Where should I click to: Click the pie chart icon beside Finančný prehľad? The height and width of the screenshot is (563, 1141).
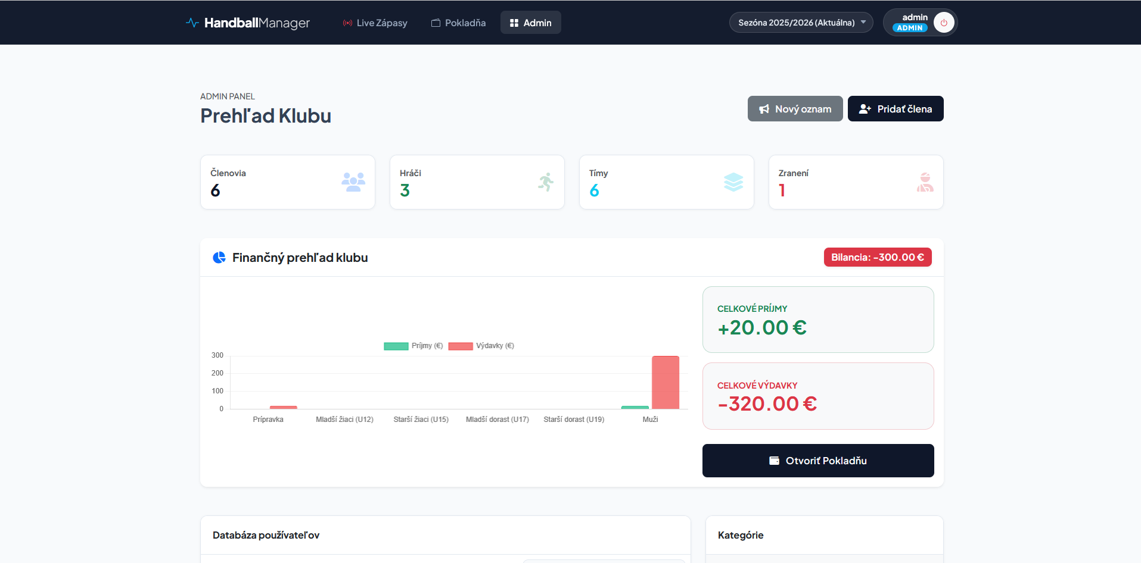219,258
